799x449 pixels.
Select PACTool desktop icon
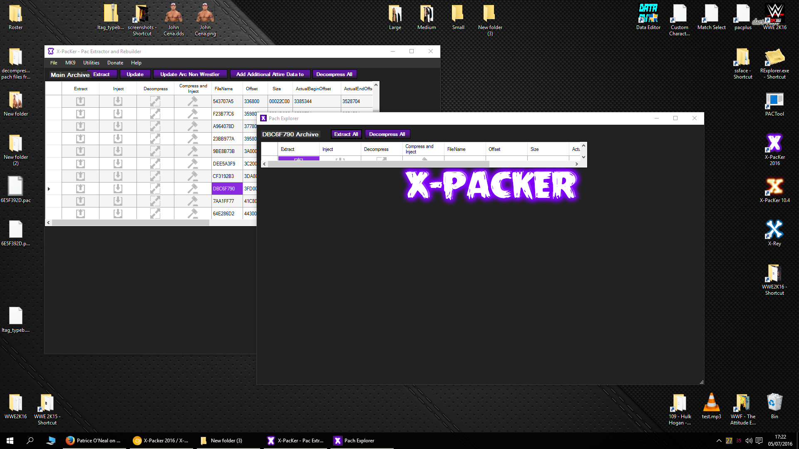coord(774,104)
